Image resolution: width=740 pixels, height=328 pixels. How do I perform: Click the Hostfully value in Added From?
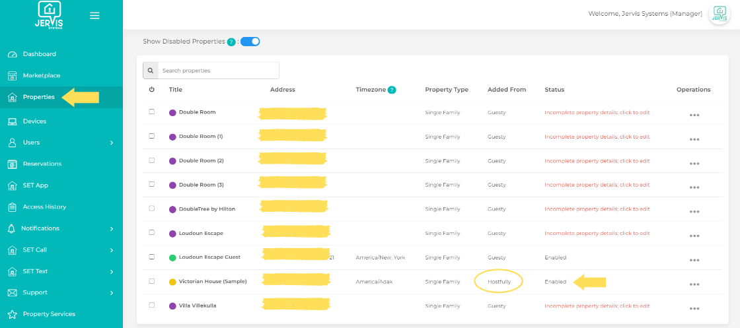pos(499,281)
